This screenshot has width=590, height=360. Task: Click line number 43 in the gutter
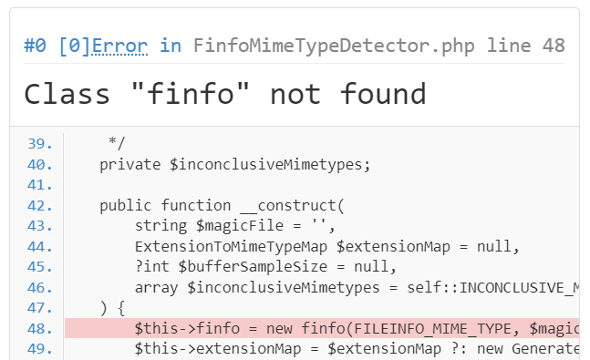pos(39,226)
